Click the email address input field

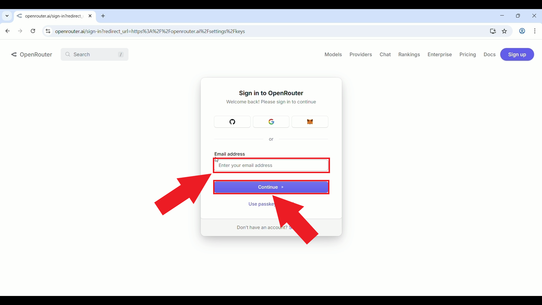point(271,165)
